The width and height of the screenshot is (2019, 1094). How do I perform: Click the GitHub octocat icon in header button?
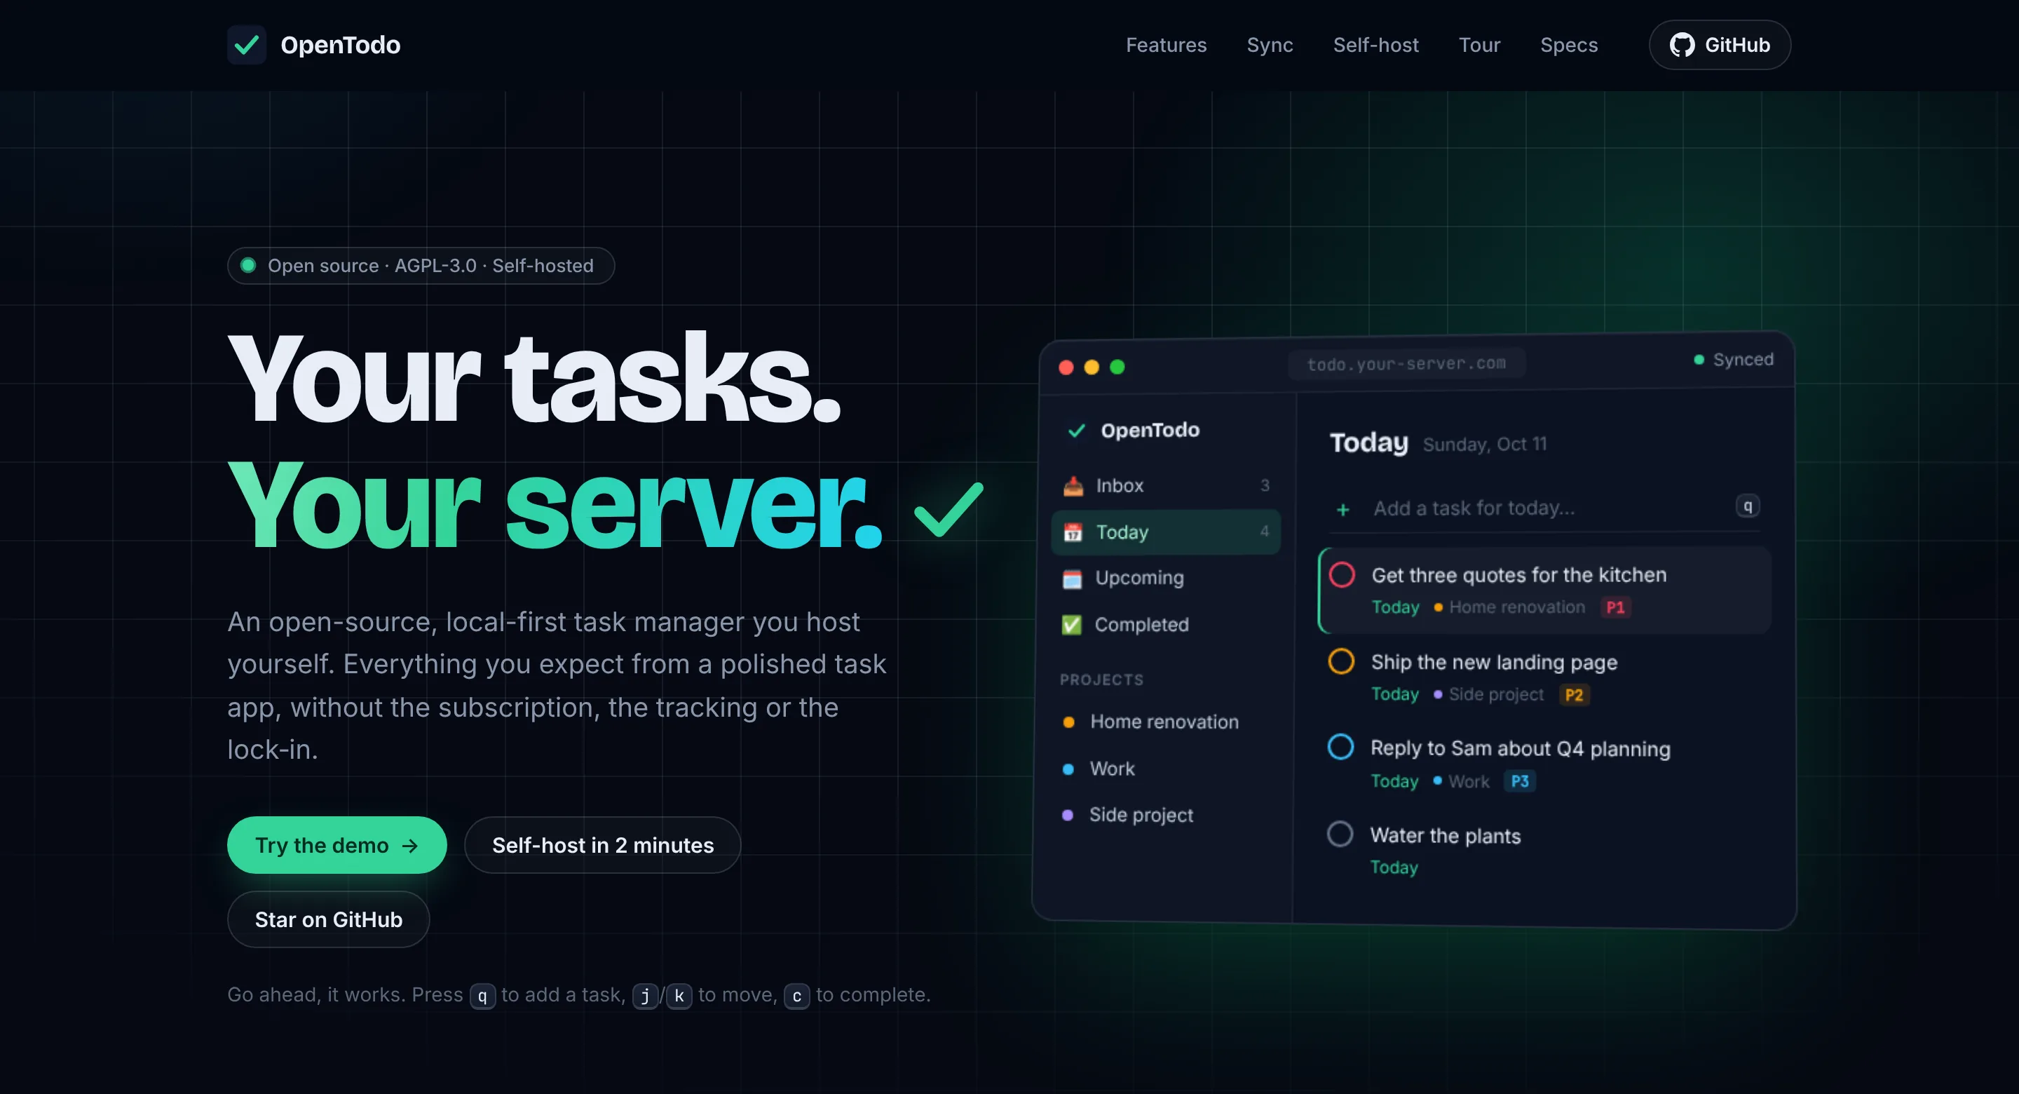coord(1682,45)
